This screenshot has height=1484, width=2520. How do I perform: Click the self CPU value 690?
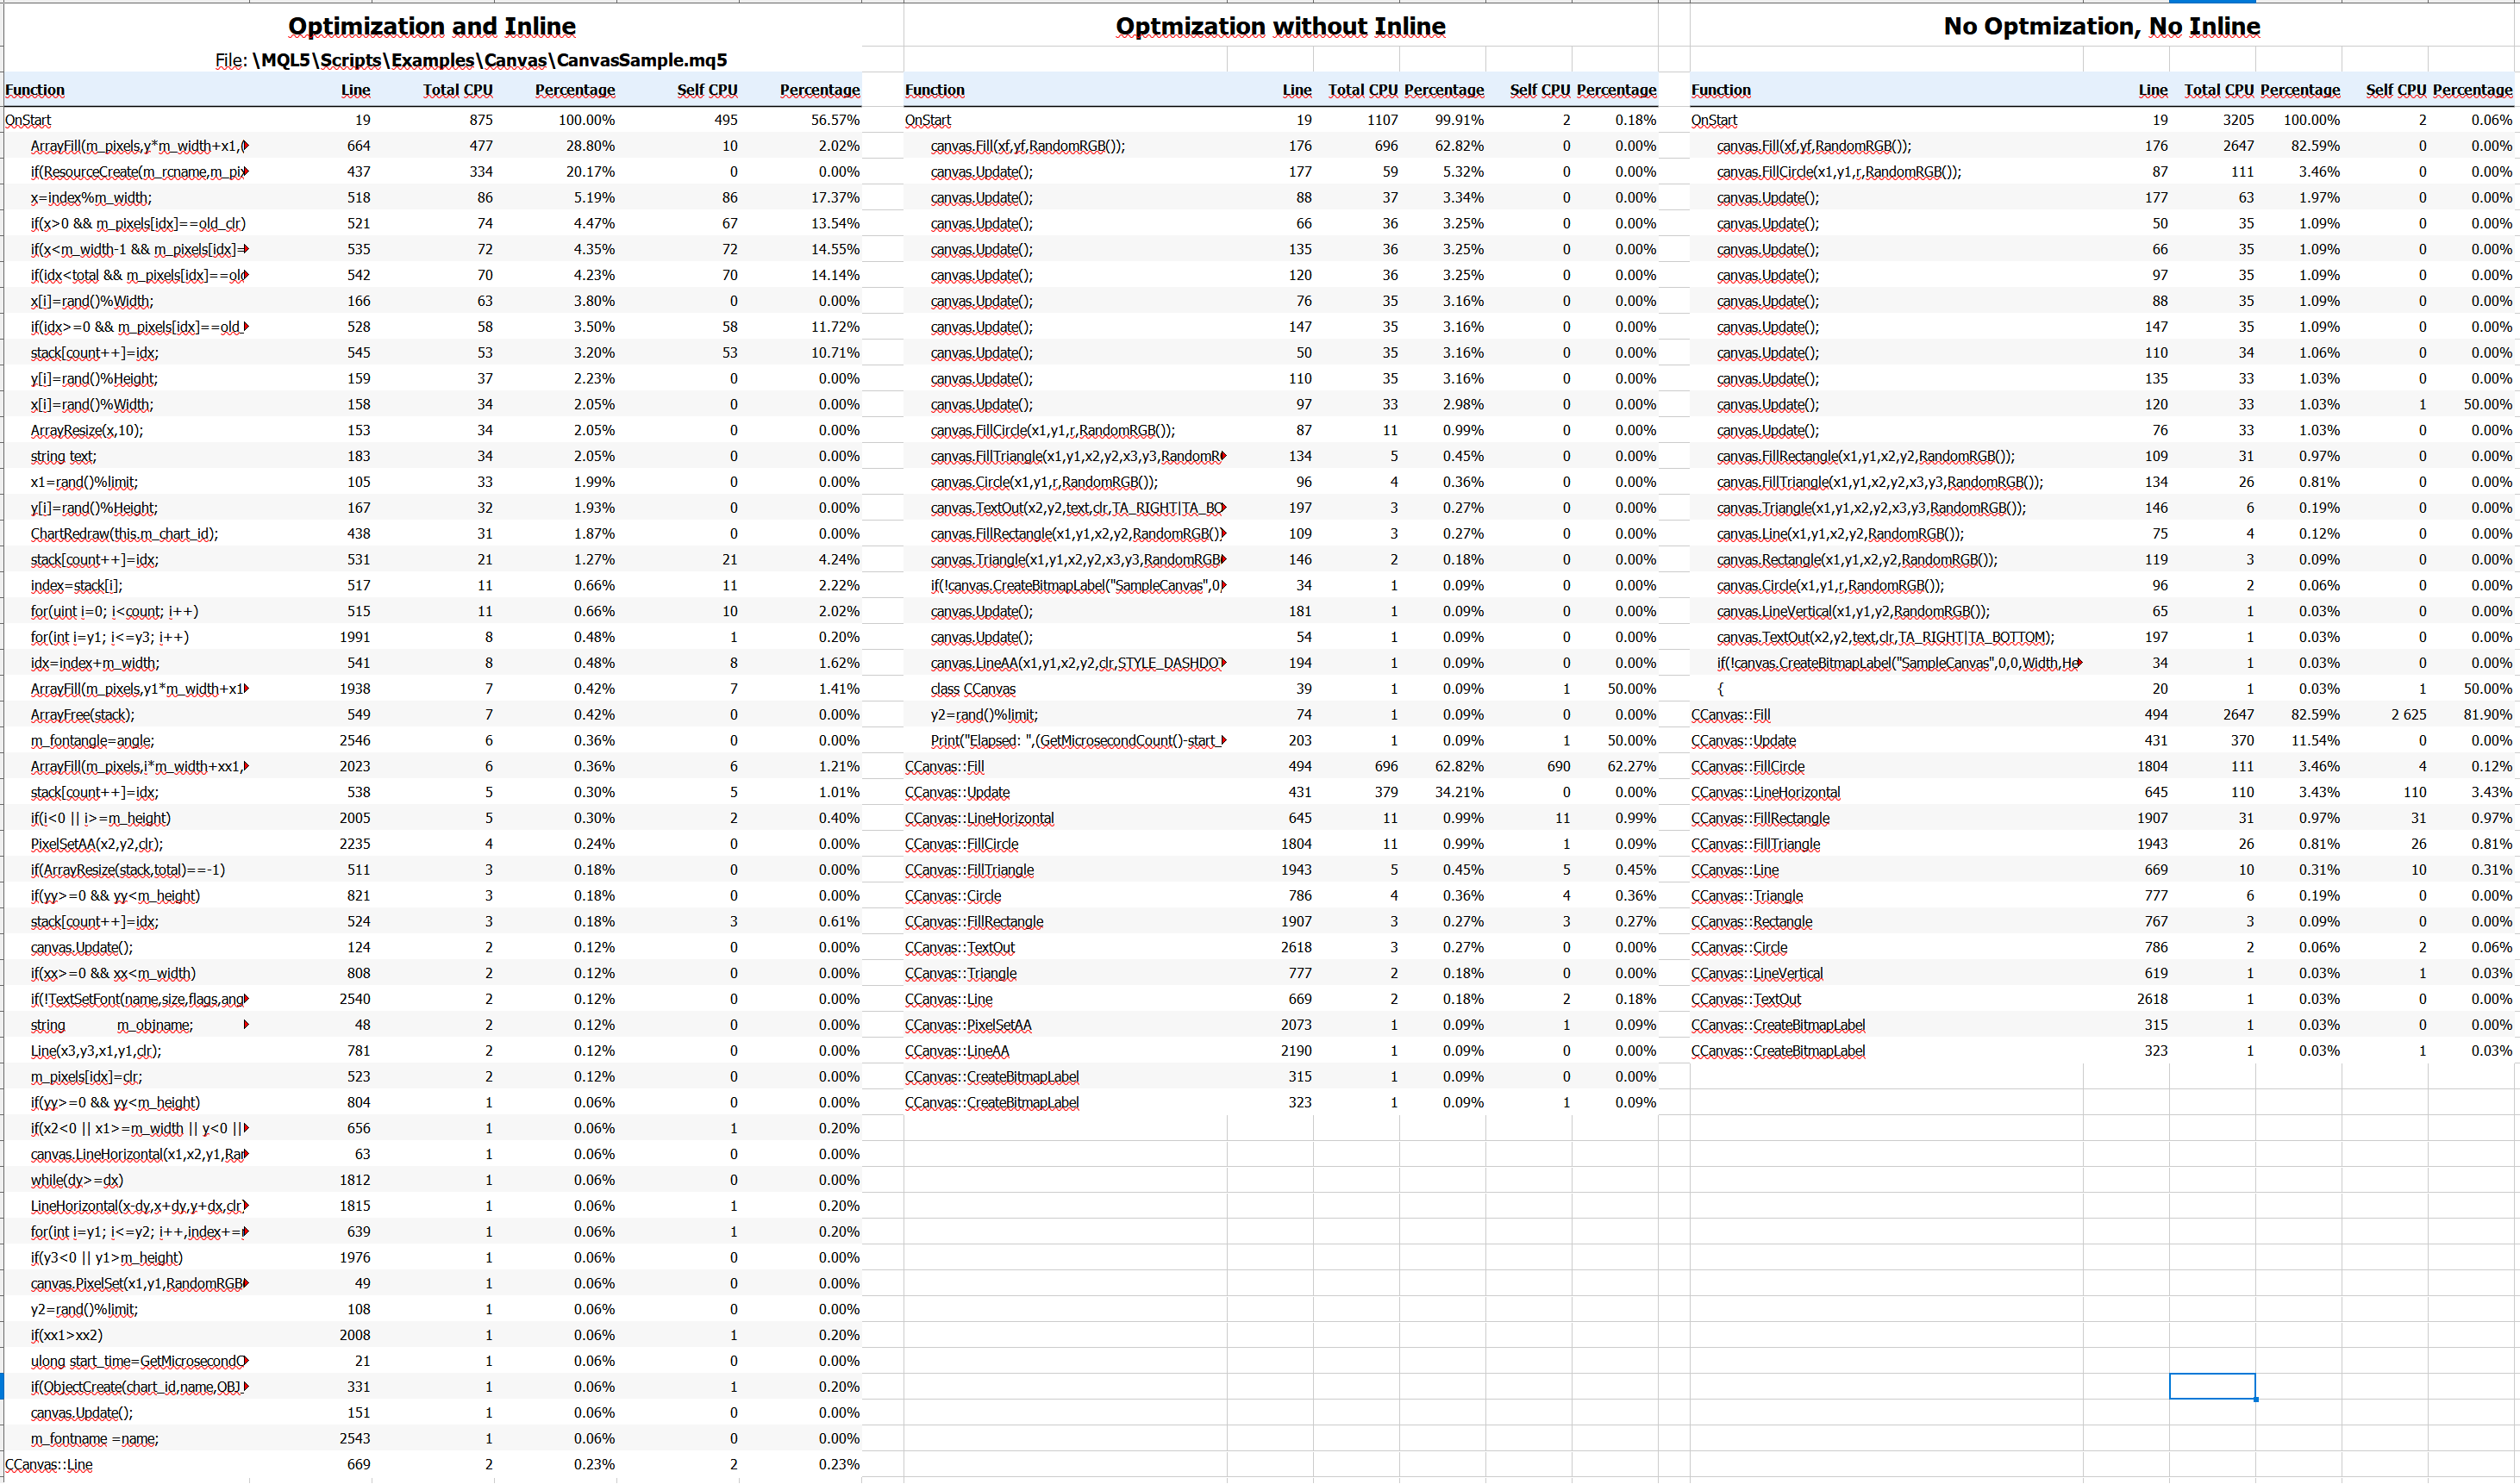(1558, 767)
